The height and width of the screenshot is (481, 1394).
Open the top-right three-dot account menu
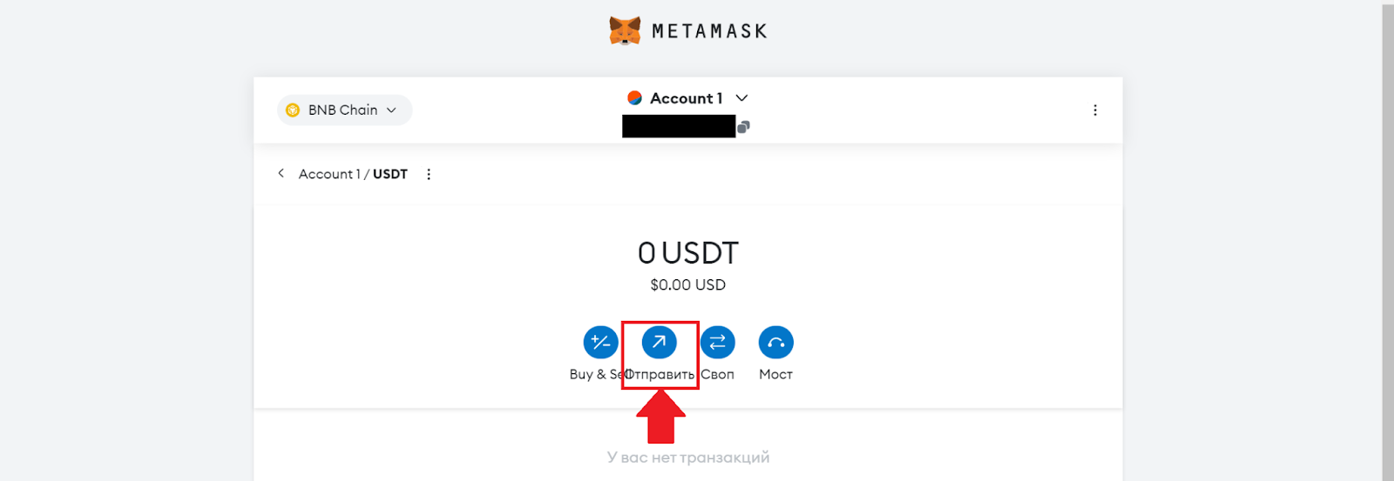click(x=1095, y=110)
